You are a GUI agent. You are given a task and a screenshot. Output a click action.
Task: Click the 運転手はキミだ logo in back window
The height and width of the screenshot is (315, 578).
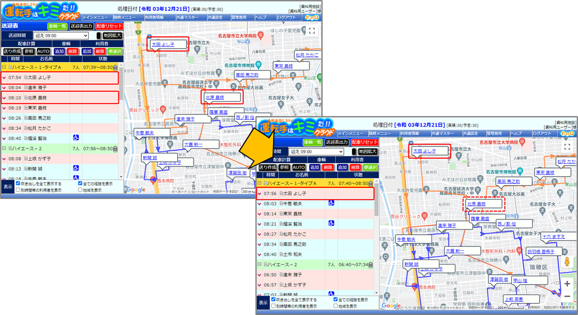pyautogui.click(x=40, y=12)
